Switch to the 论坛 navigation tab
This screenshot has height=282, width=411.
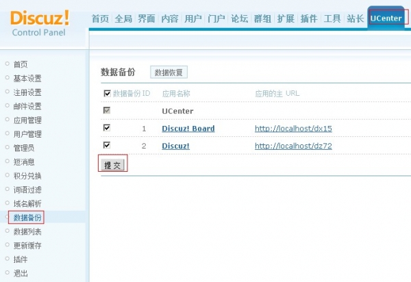tap(240, 19)
